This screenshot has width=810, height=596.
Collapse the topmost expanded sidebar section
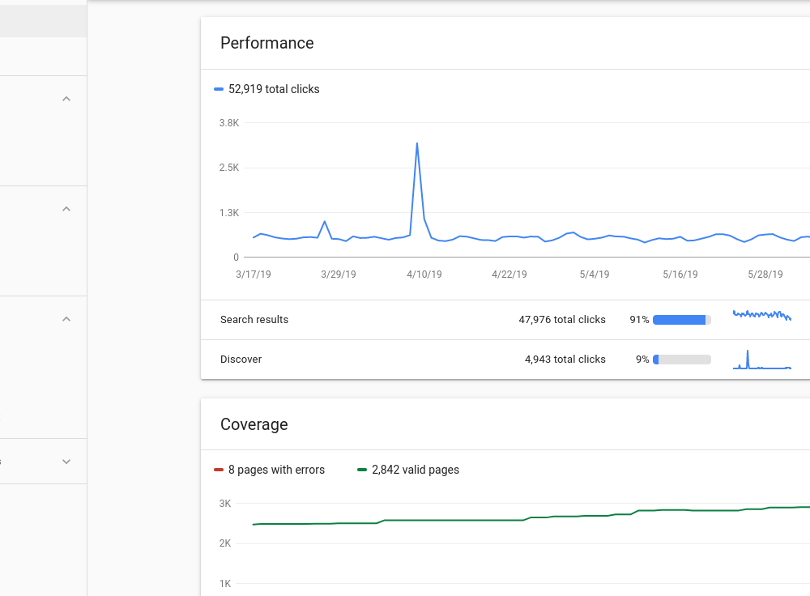66,99
